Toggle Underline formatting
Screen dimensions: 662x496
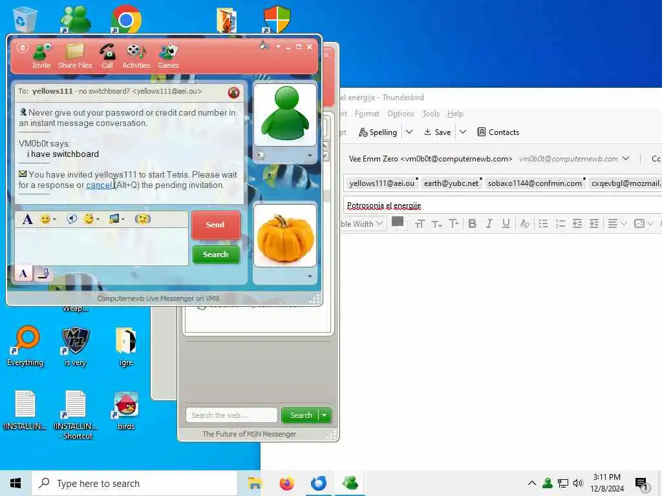506,224
